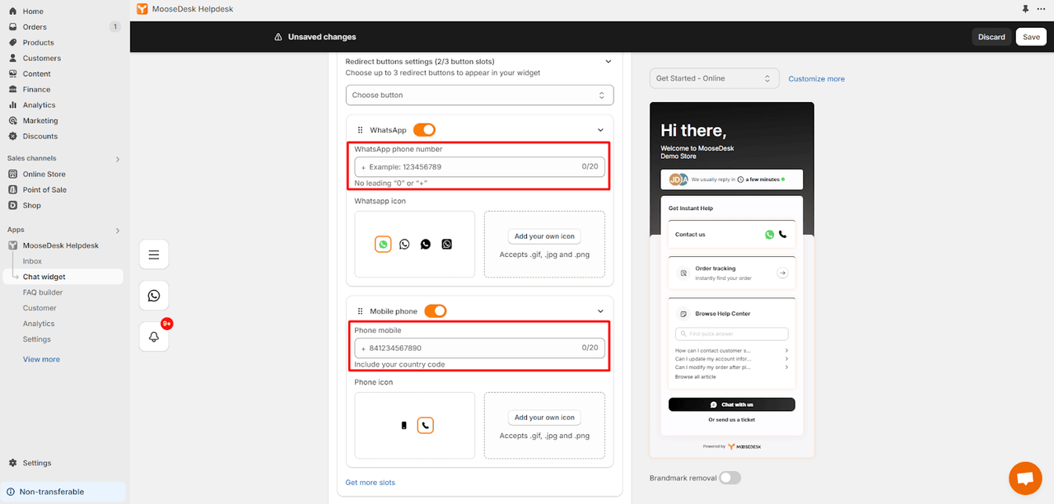Choose the mobile handset phone icon option
The image size is (1054, 504).
click(x=403, y=426)
